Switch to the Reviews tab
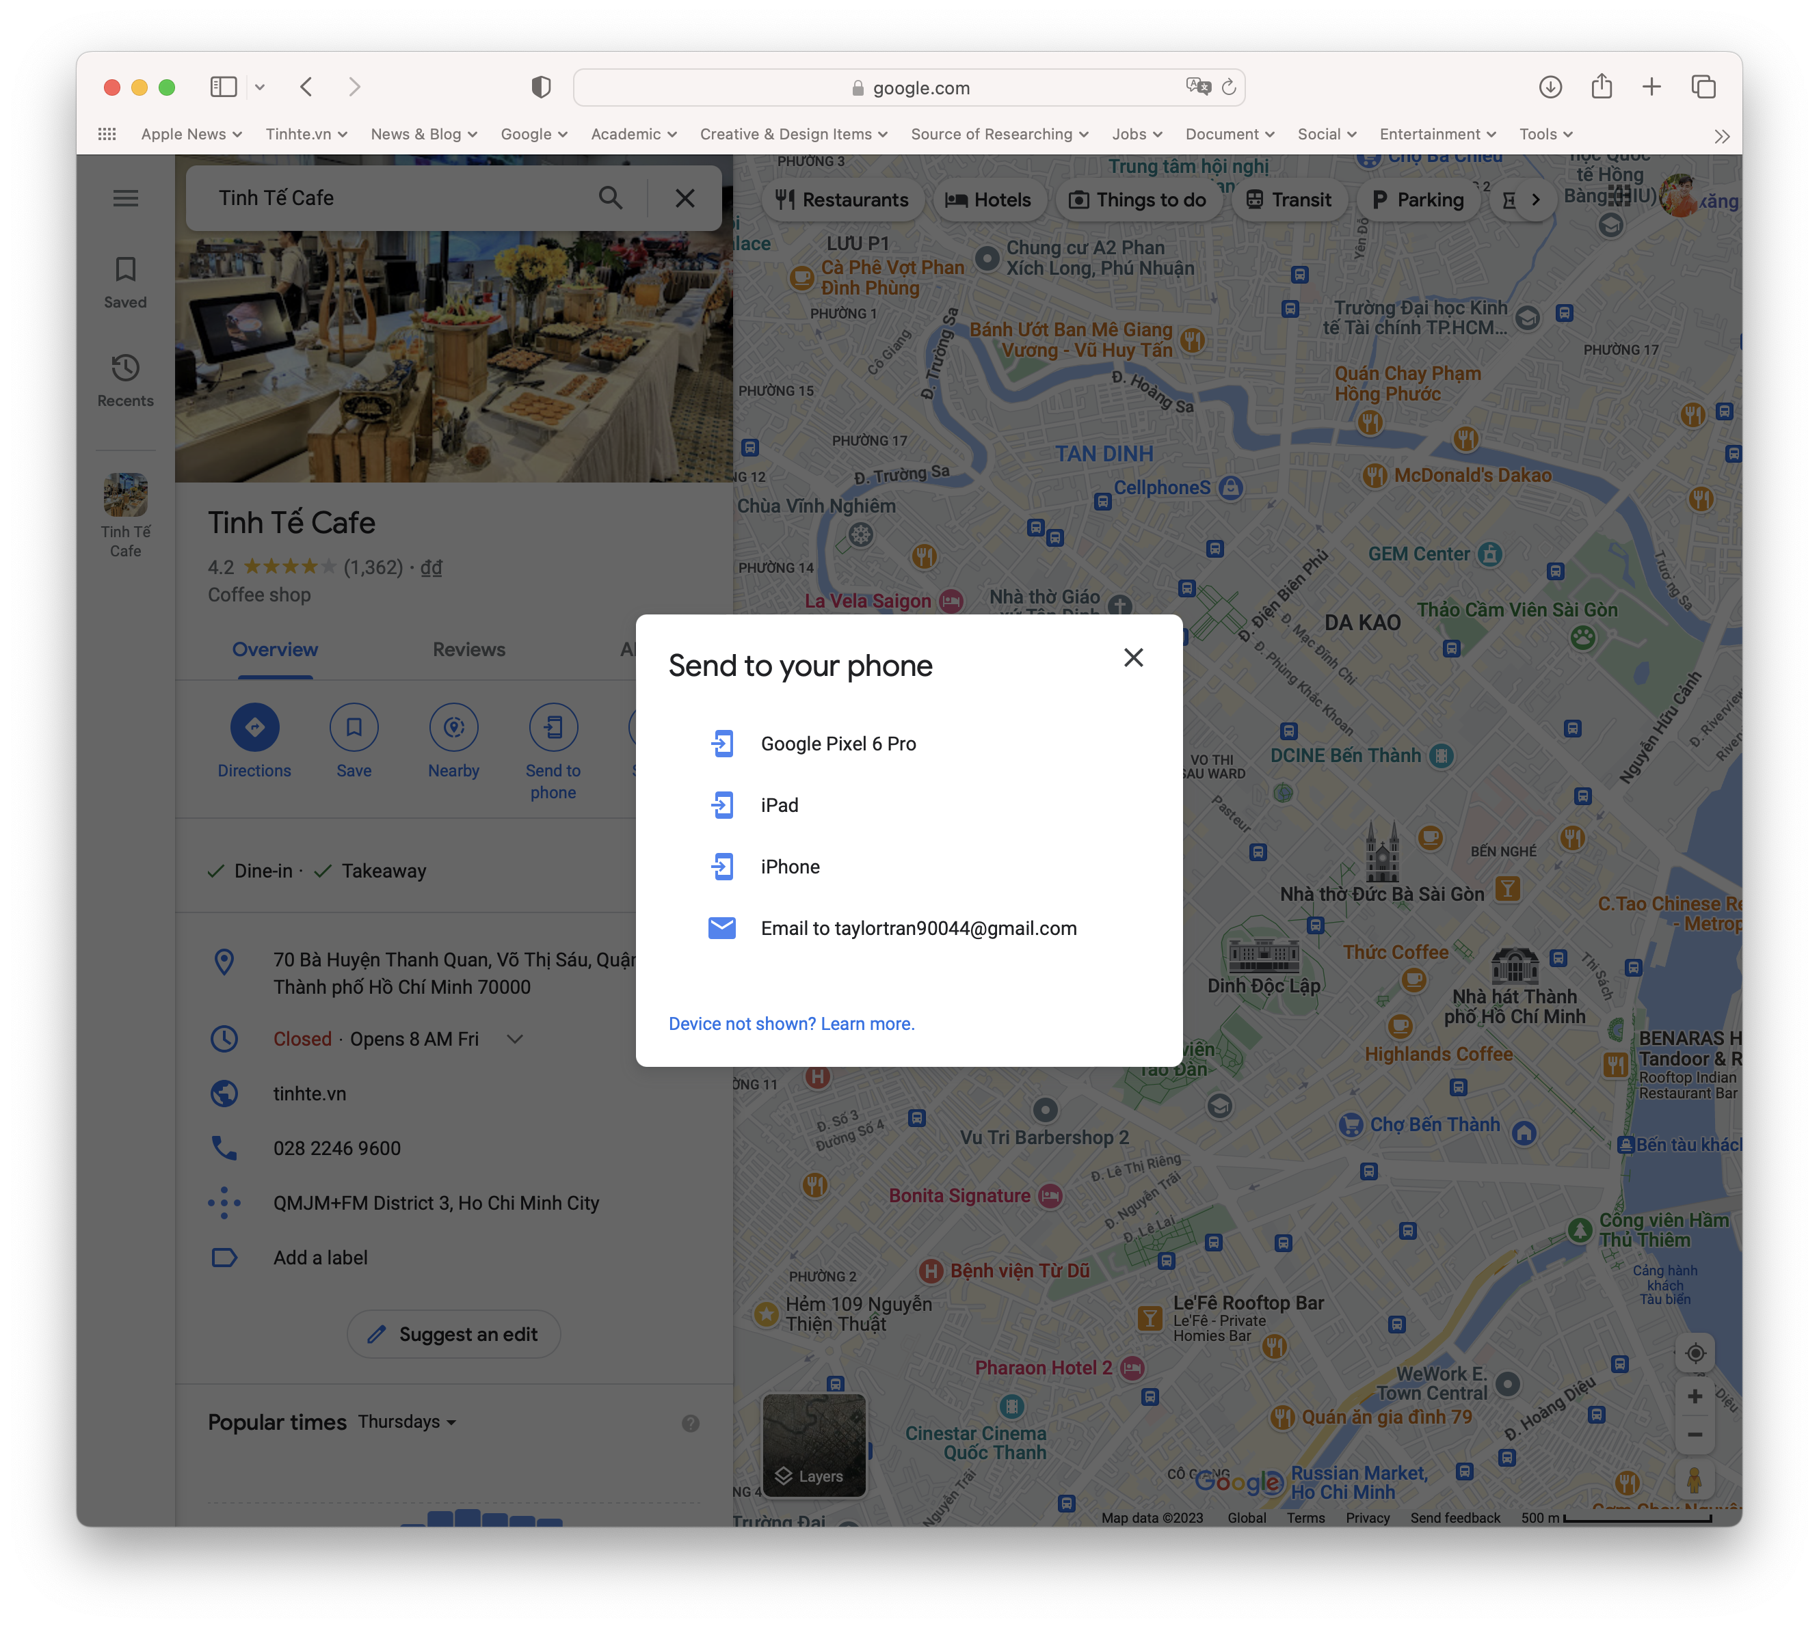 469,649
